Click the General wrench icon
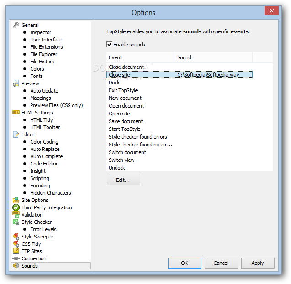291x284 pixels. point(16,25)
